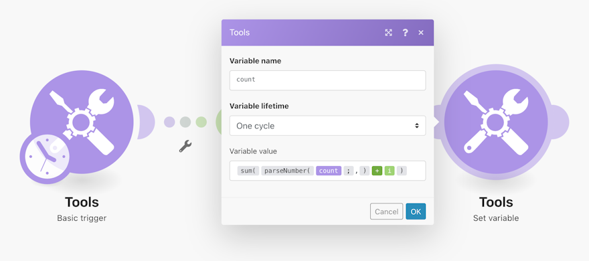Select the sum( function token

[248, 171]
